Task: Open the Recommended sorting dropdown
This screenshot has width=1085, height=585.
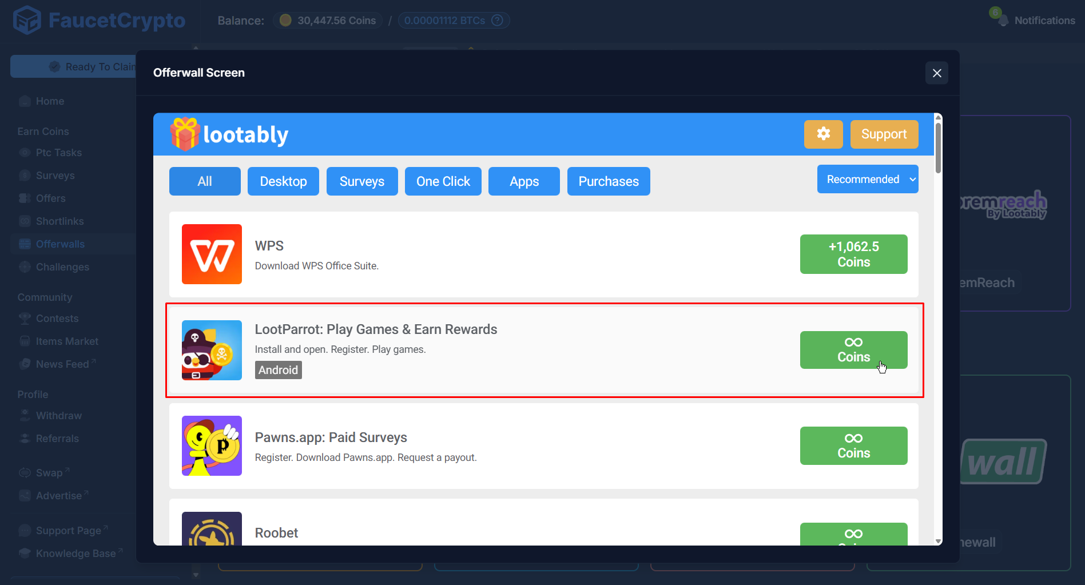Action: [x=867, y=178]
